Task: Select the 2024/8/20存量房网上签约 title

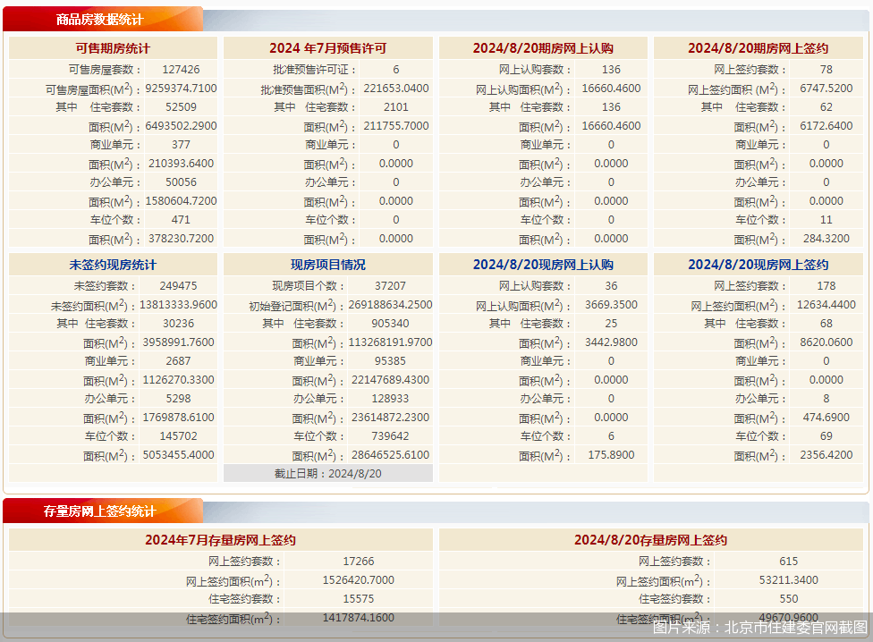Action: coord(651,540)
